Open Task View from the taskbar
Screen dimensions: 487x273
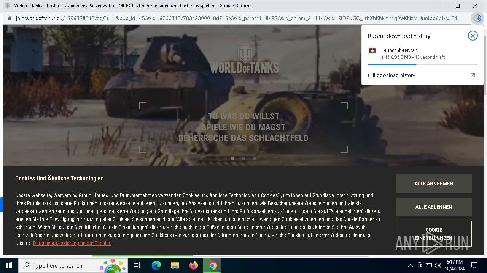click(137, 265)
